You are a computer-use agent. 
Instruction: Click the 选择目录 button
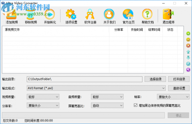pyautogui.click(x=155, y=79)
